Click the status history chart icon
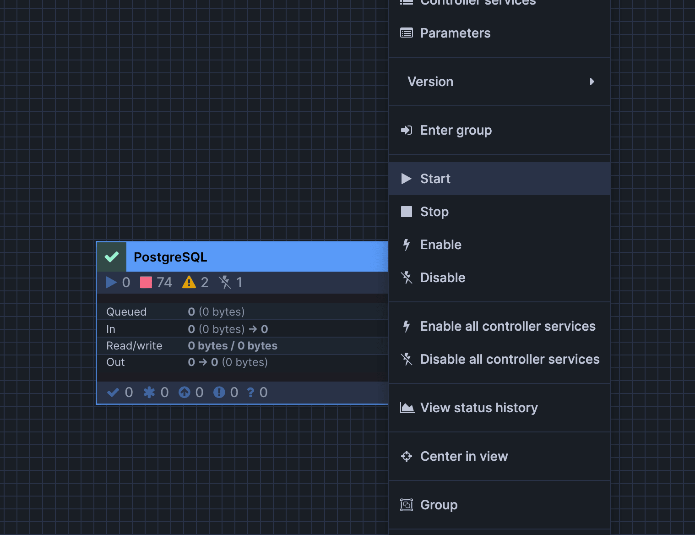 (407, 408)
